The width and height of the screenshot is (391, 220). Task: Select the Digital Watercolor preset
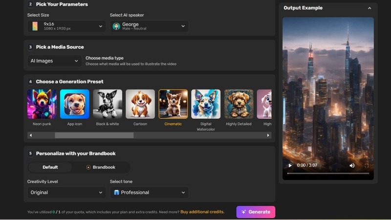pyautogui.click(x=206, y=104)
